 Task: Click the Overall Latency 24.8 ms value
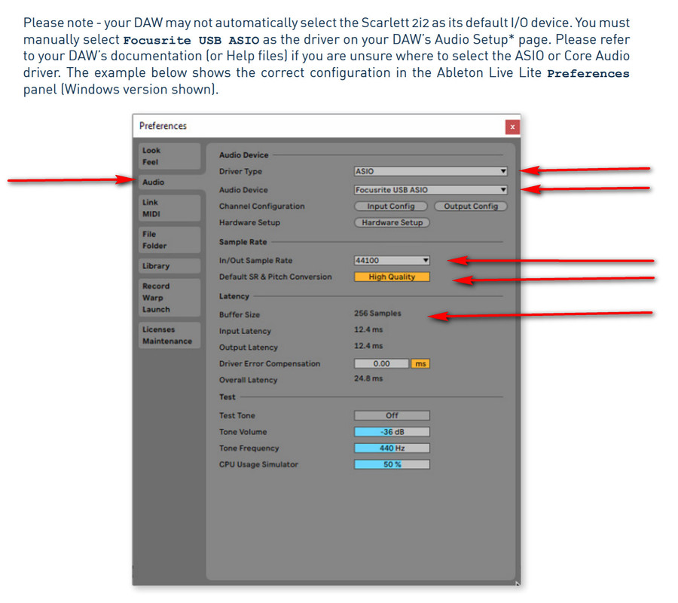(x=368, y=378)
